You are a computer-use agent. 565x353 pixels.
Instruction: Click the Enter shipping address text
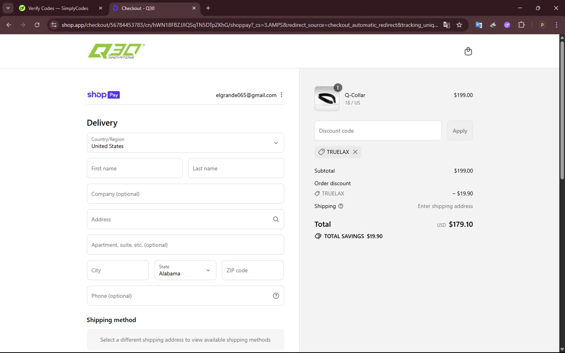pos(445,206)
